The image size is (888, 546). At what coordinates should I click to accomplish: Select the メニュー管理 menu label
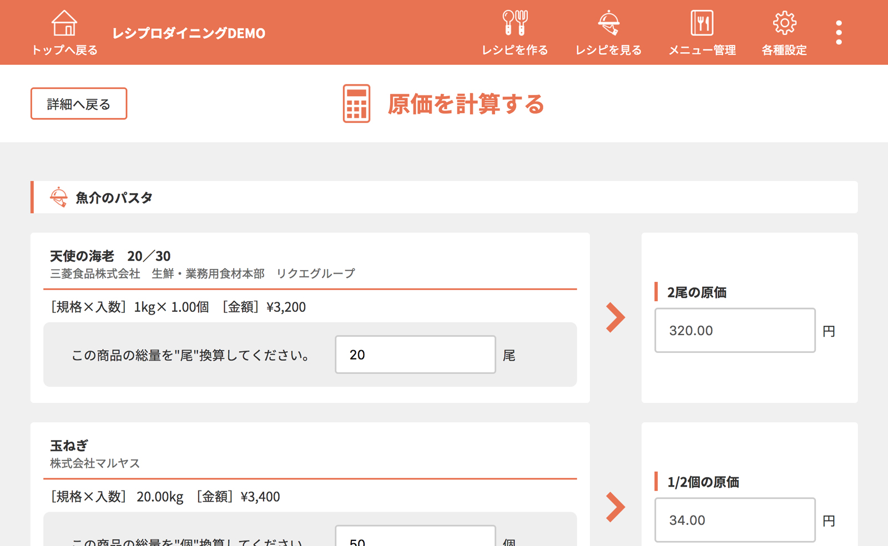point(702,50)
